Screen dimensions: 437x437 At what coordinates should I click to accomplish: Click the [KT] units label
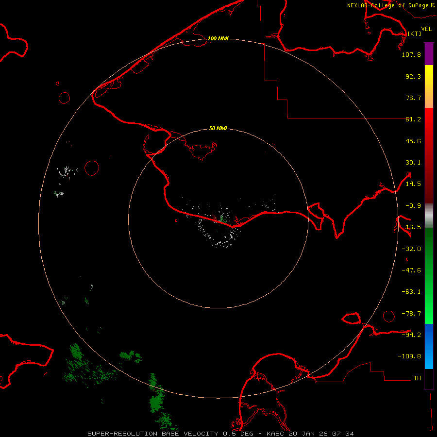point(414,34)
